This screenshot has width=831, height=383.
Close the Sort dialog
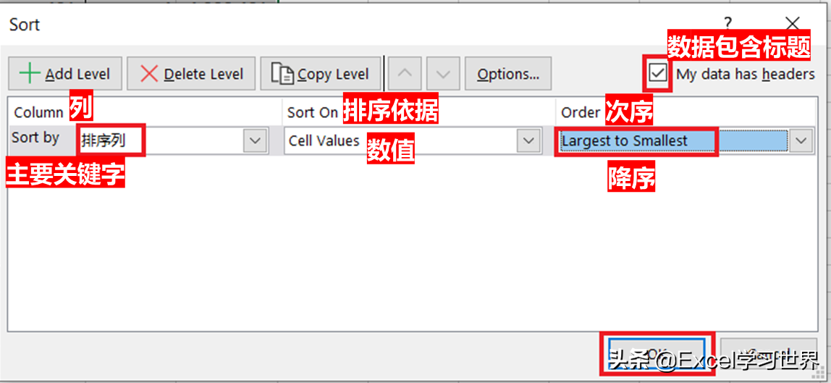(x=792, y=23)
